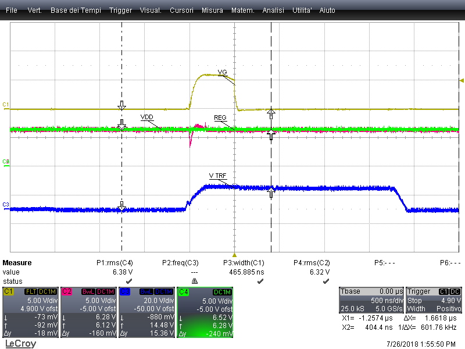Click the trigger level arrow on right edge

(462, 80)
